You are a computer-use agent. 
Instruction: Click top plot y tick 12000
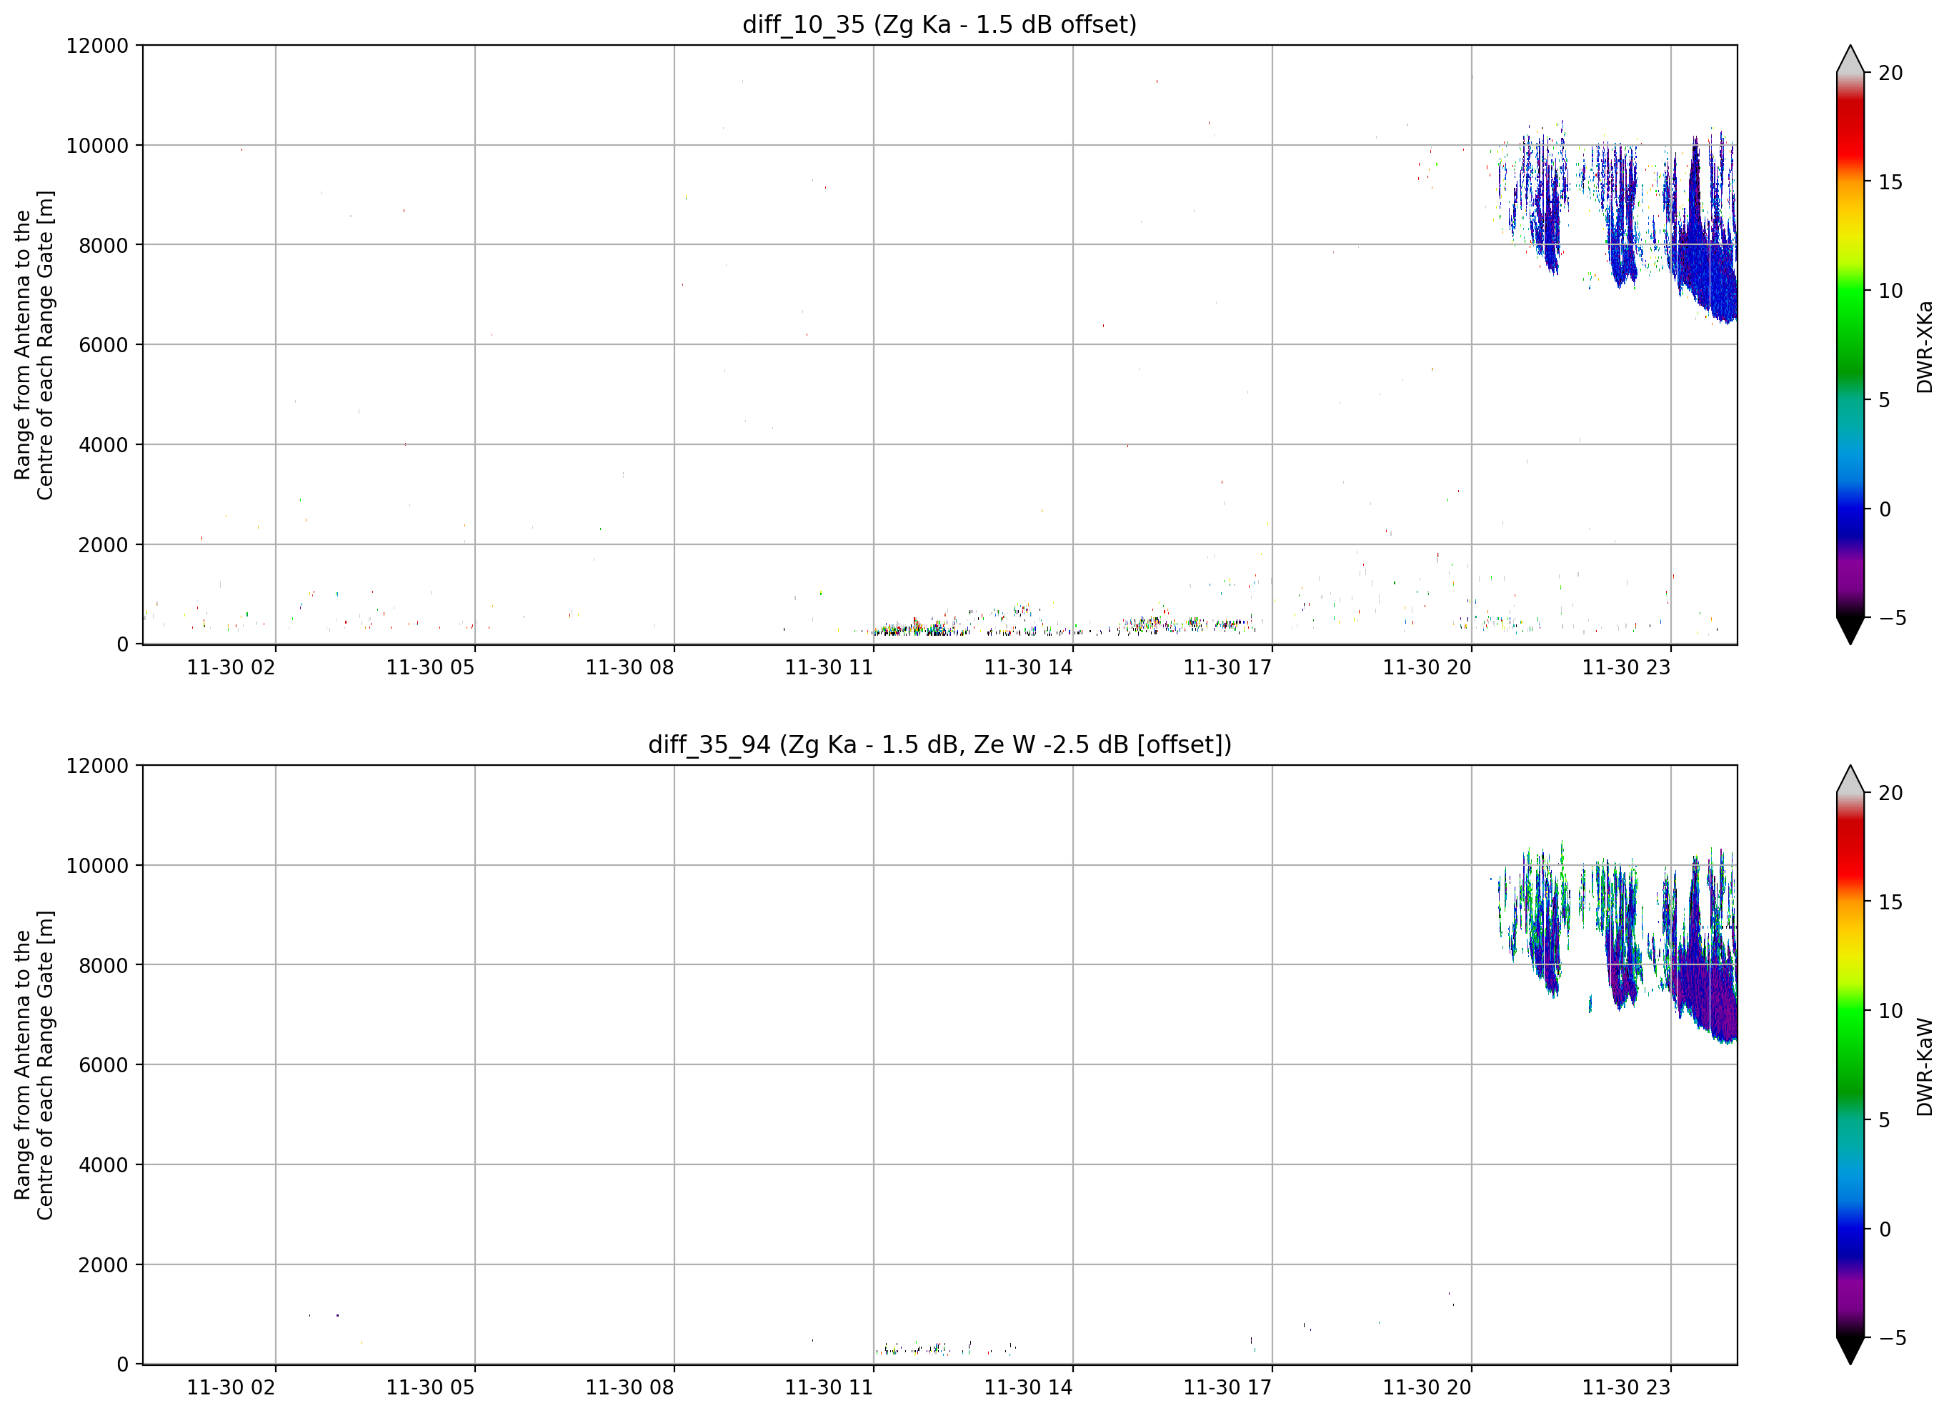click(x=97, y=46)
